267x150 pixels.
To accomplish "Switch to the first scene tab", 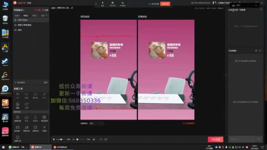I will [x=17, y=15].
